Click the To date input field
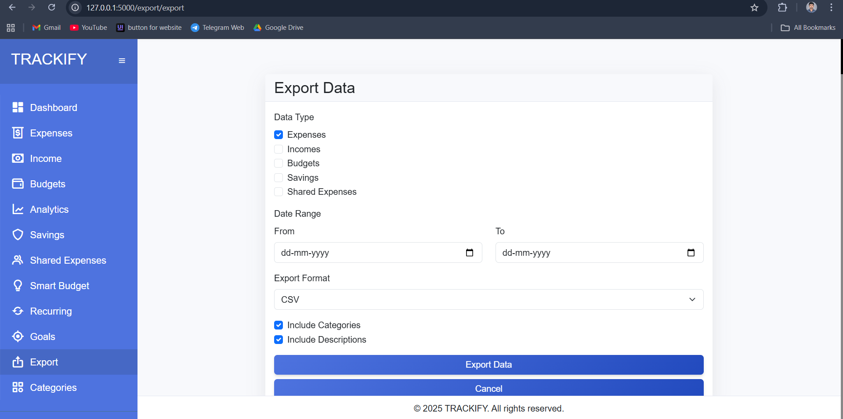Screen dimensions: 843x419 click(x=599, y=253)
